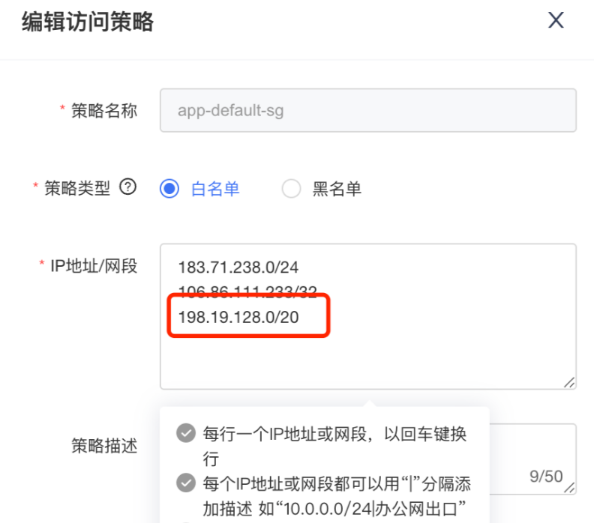
Task: Click the 9/50 character counter
Action: 546,477
